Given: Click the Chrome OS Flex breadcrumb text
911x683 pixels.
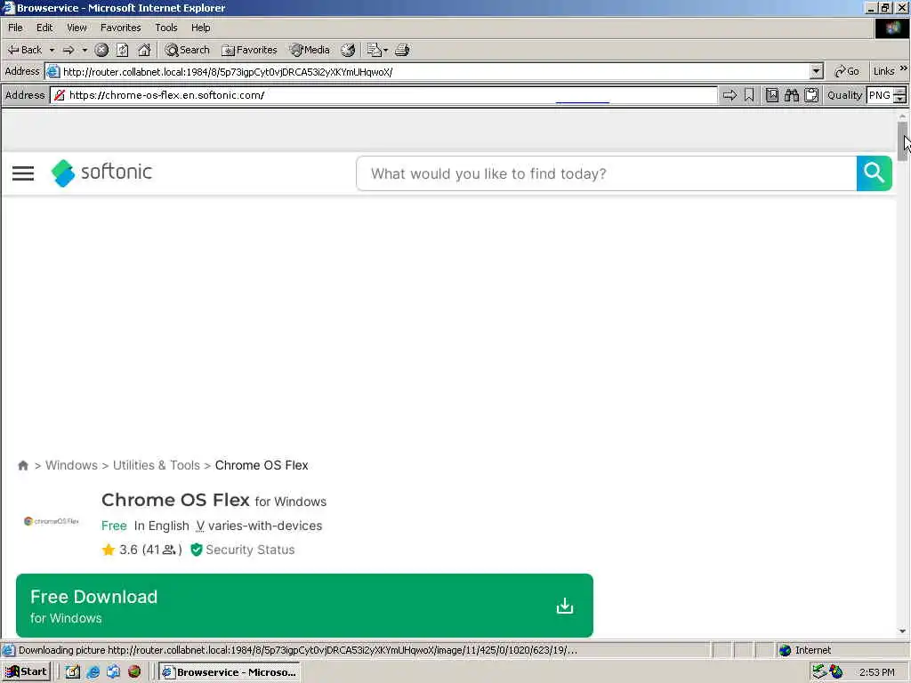Looking at the screenshot, I should 262,465.
